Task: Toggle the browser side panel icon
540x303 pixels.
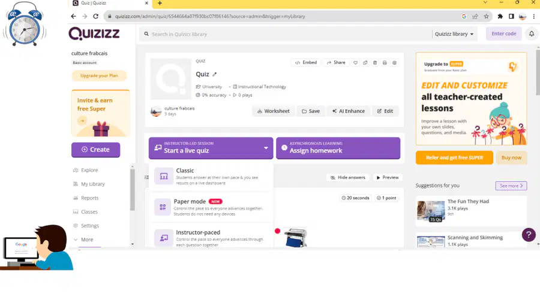Action: point(511,16)
